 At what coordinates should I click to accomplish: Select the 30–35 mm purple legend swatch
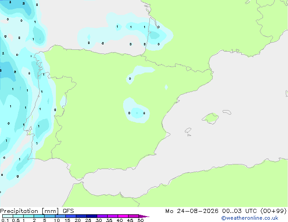(x=102, y=216)
